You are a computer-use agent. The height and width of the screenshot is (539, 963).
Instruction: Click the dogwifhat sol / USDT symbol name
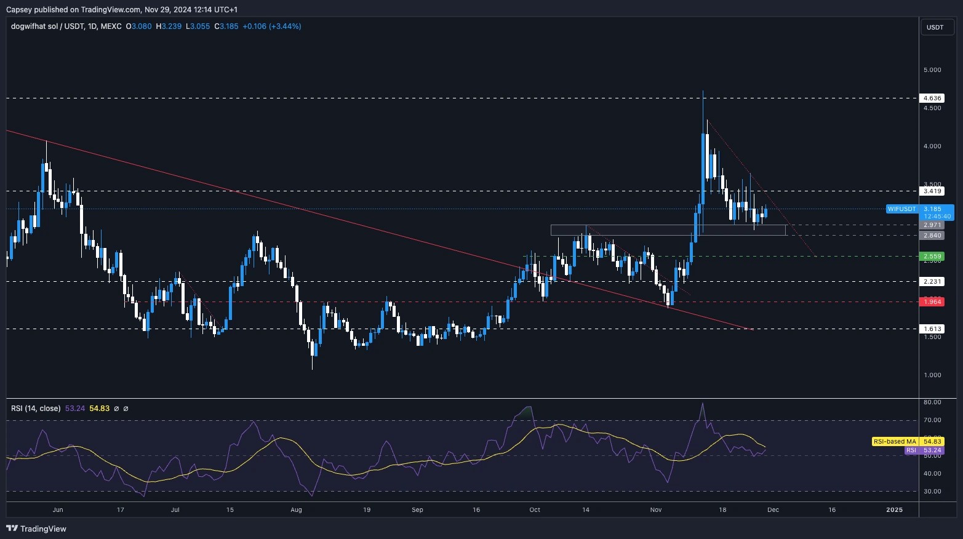pyautogui.click(x=46, y=26)
